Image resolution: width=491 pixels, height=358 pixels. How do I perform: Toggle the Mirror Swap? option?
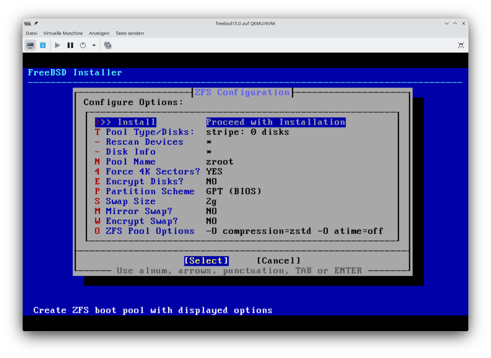pos(139,211)
